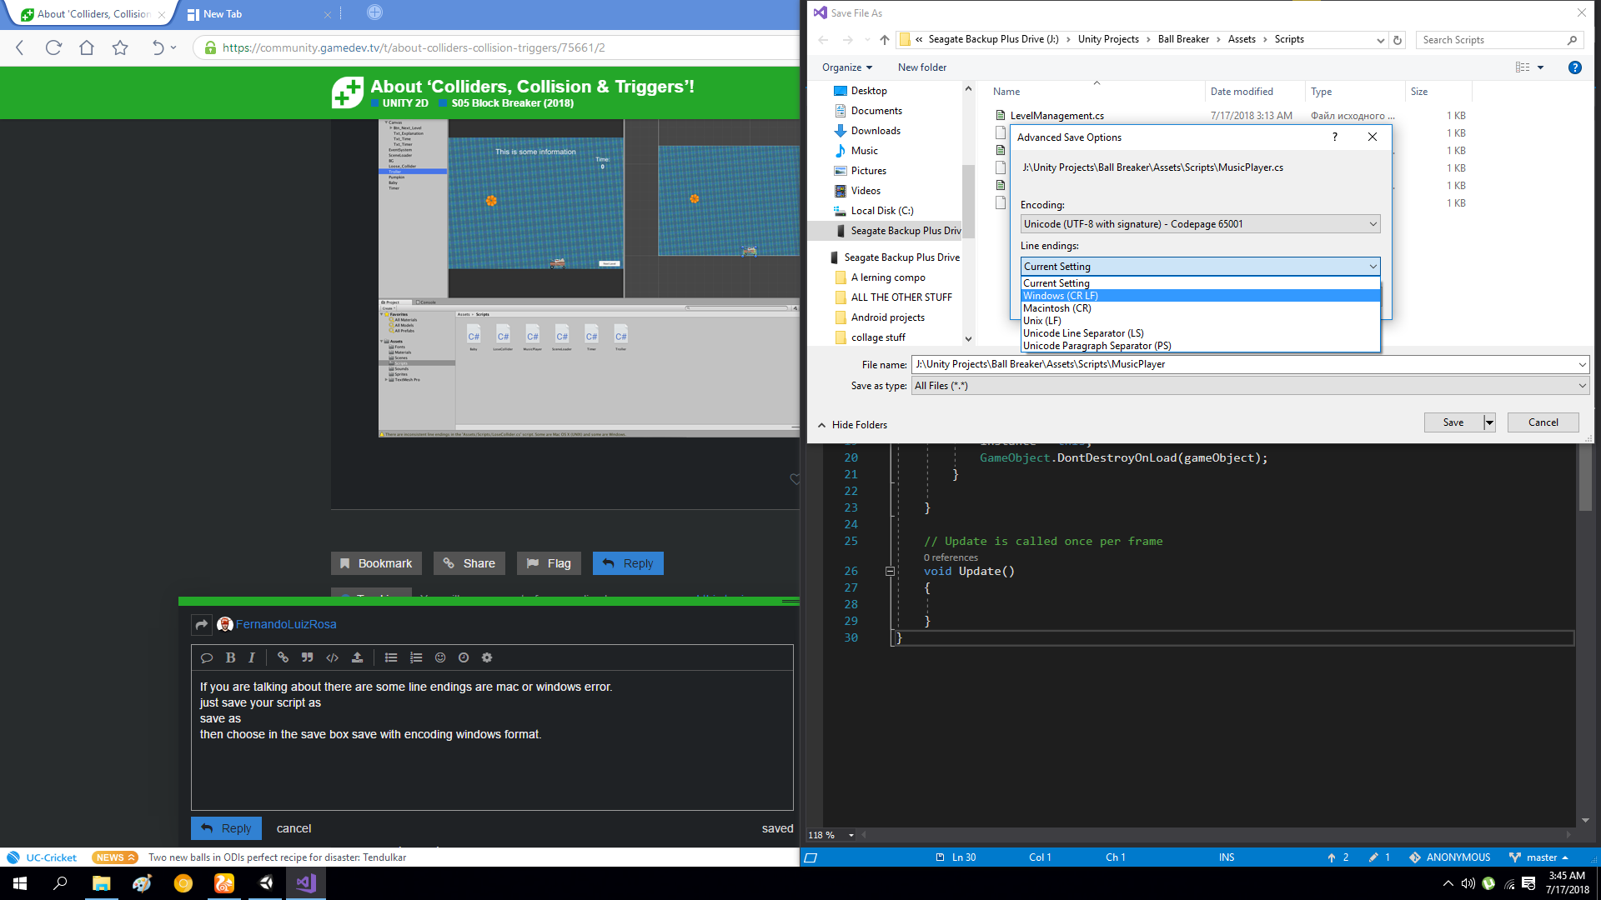Open emoji picker in reply editor
Screen dimensions: 1601x900
pyautogui.click(x=440, y=657)
